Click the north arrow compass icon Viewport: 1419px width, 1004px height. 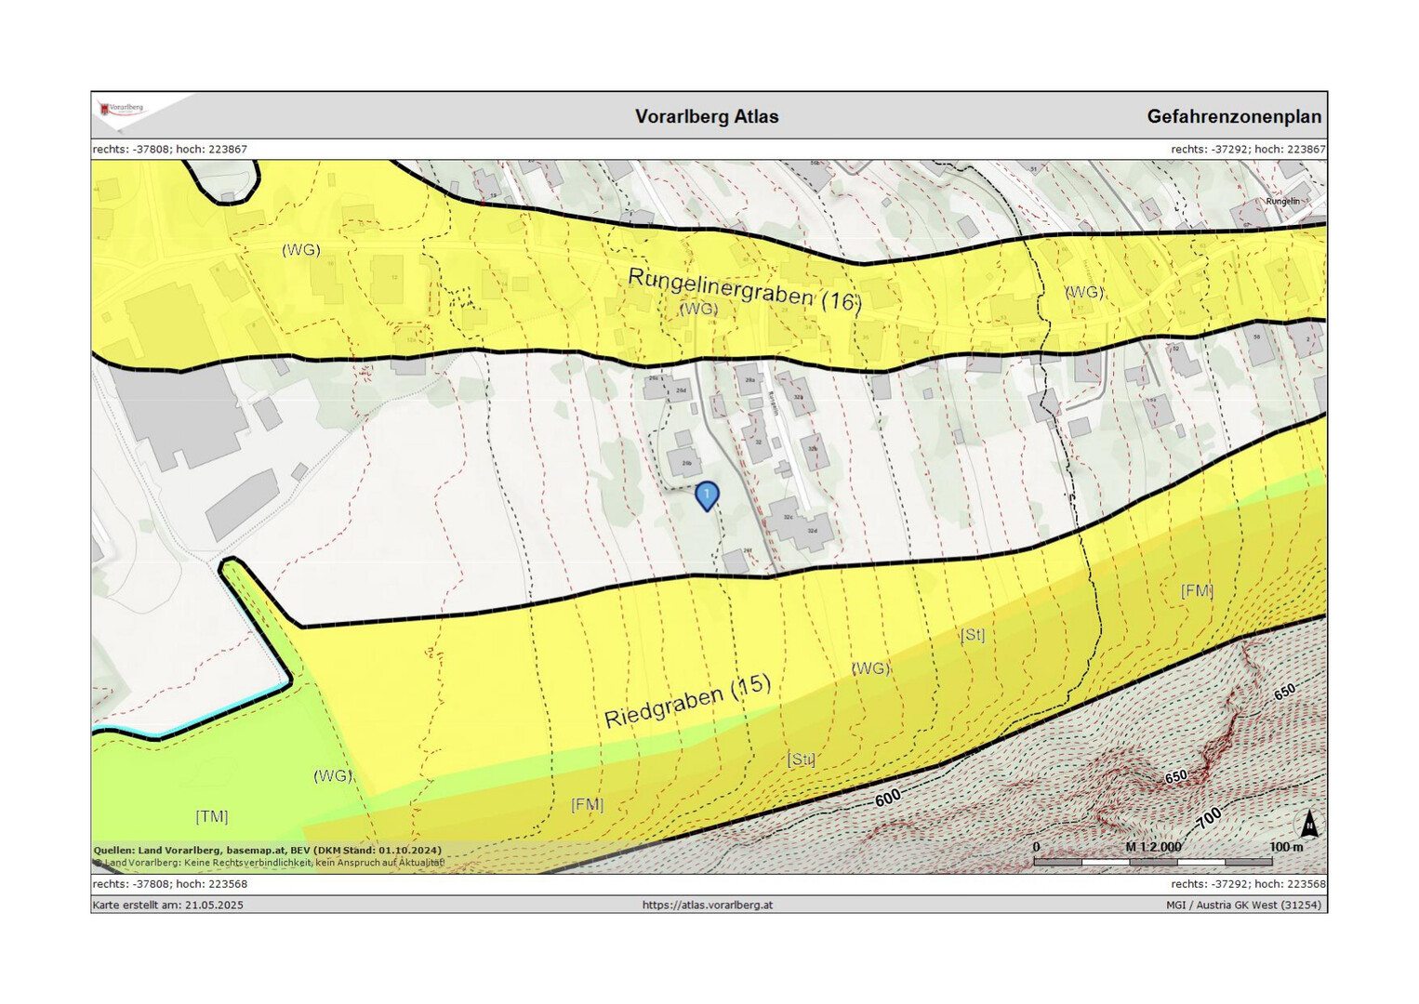1308,824
